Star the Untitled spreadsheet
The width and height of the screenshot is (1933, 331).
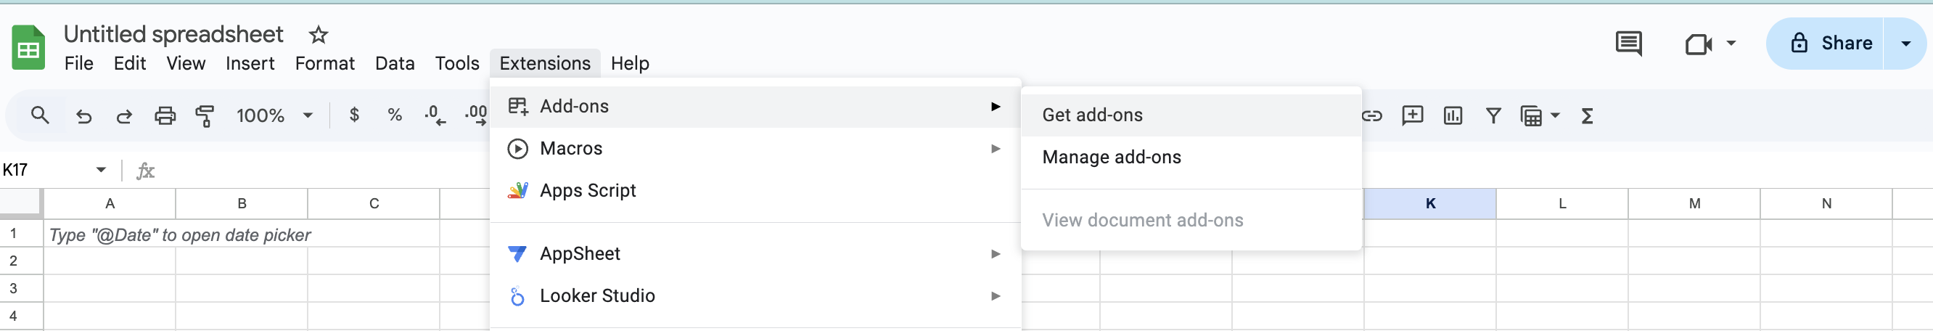(x=318, y=35)
